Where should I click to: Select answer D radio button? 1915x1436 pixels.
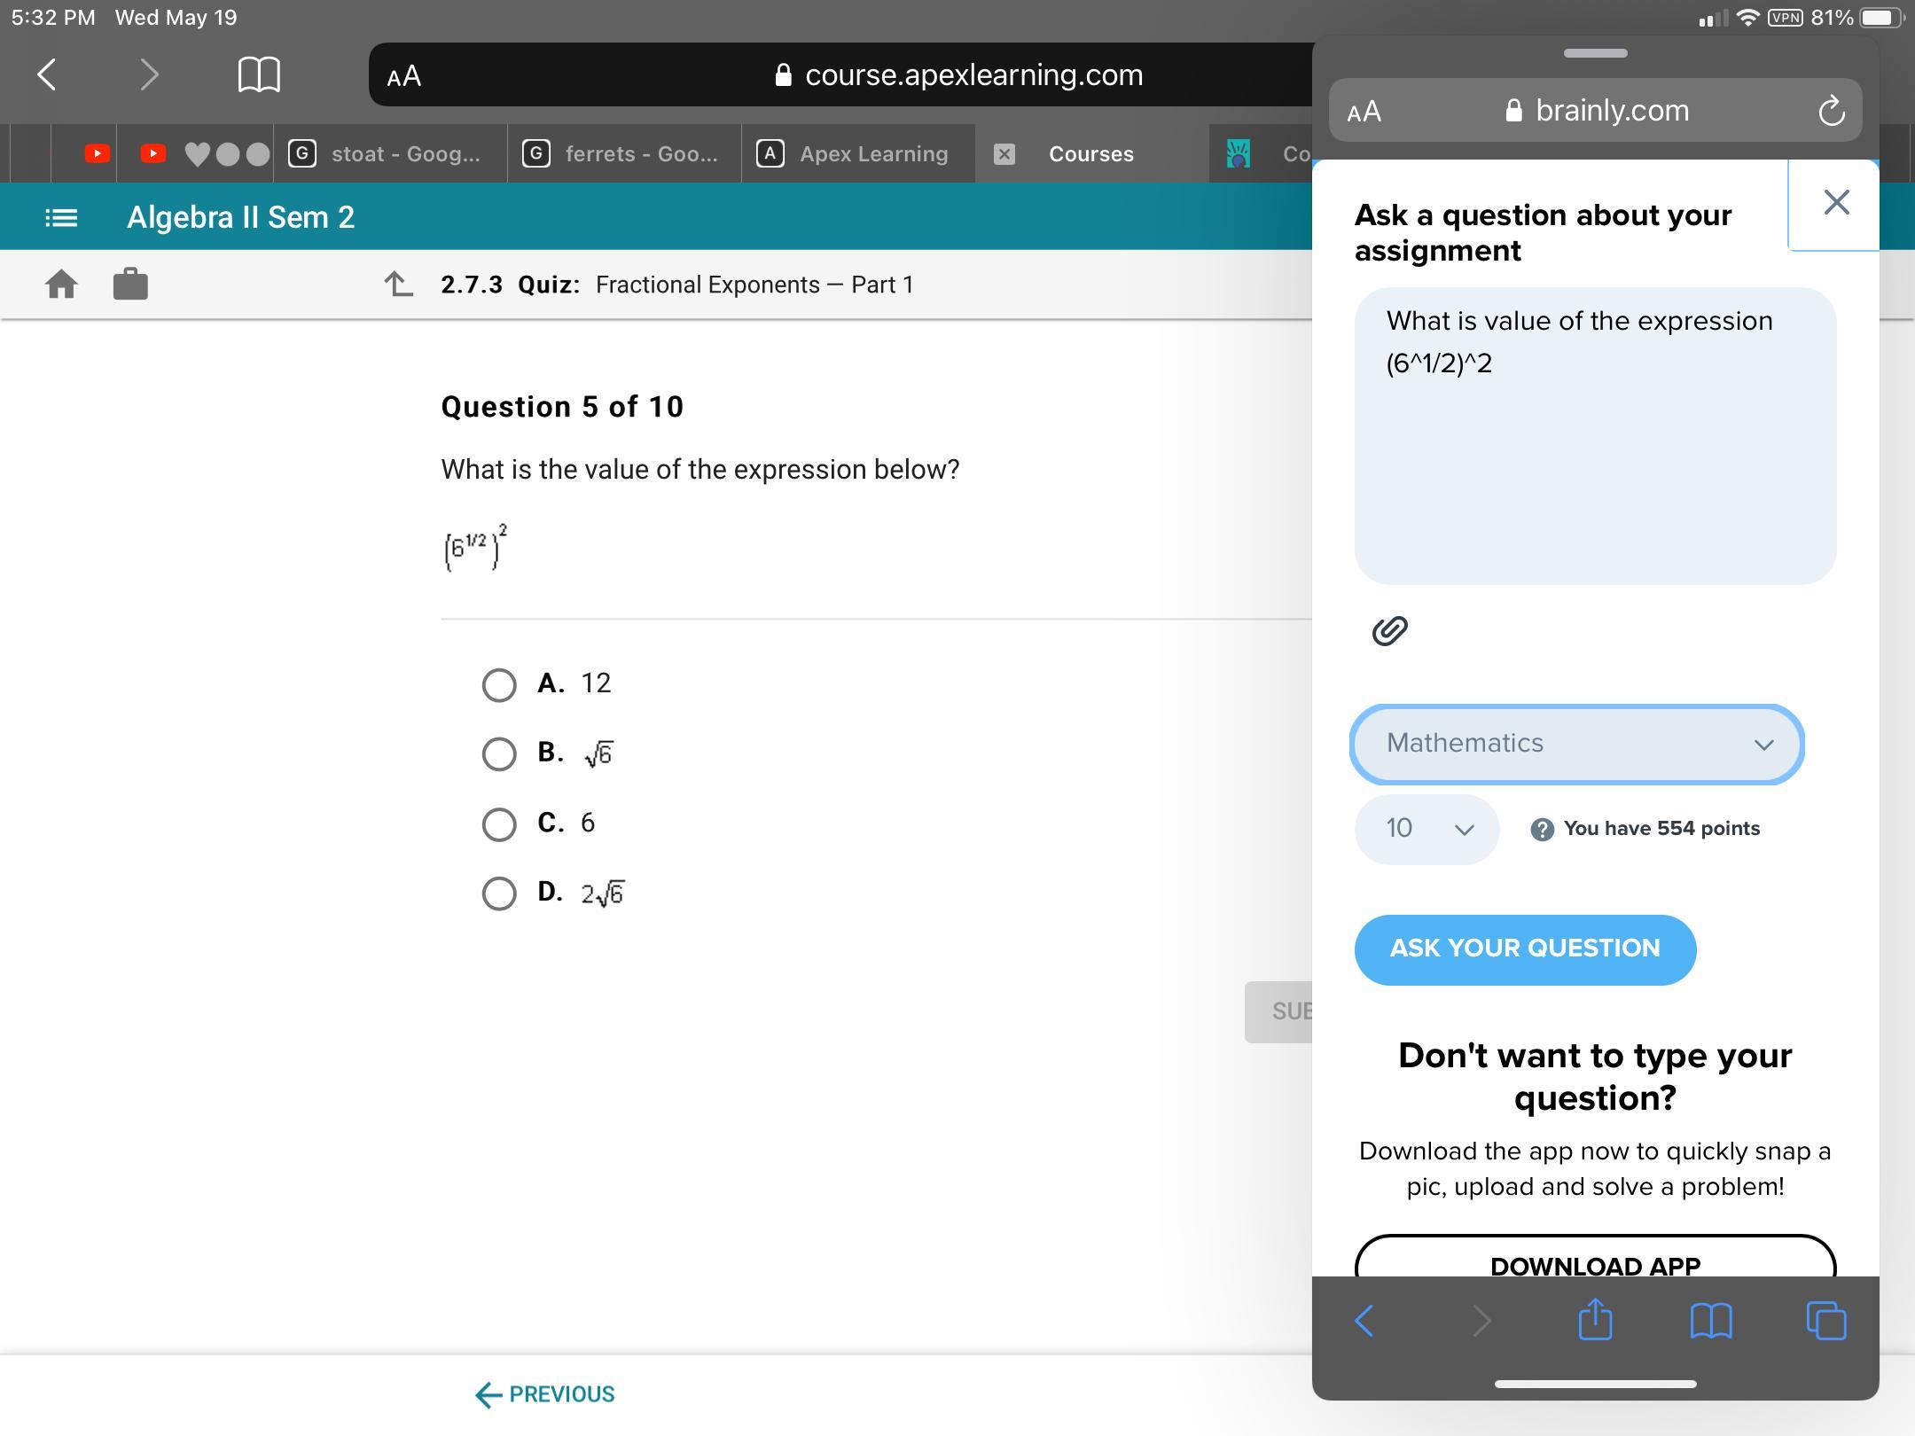(x=499, y=894)
